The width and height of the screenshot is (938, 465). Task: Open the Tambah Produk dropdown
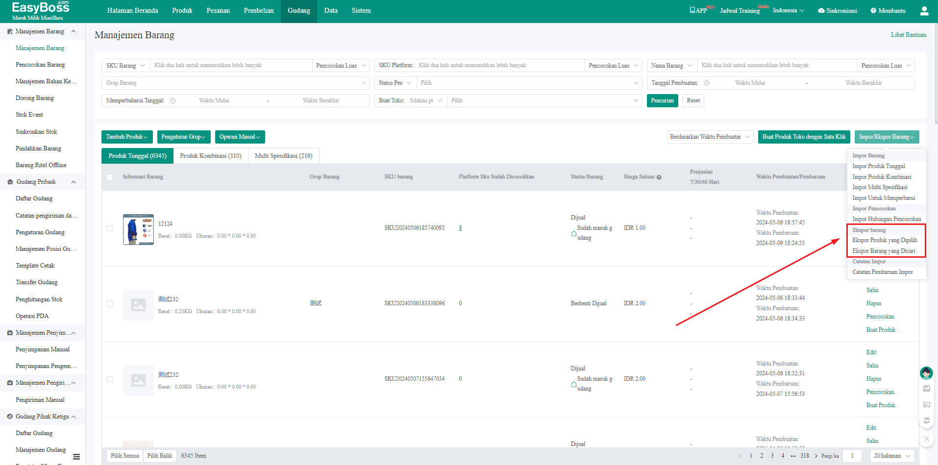pos(127,137)
